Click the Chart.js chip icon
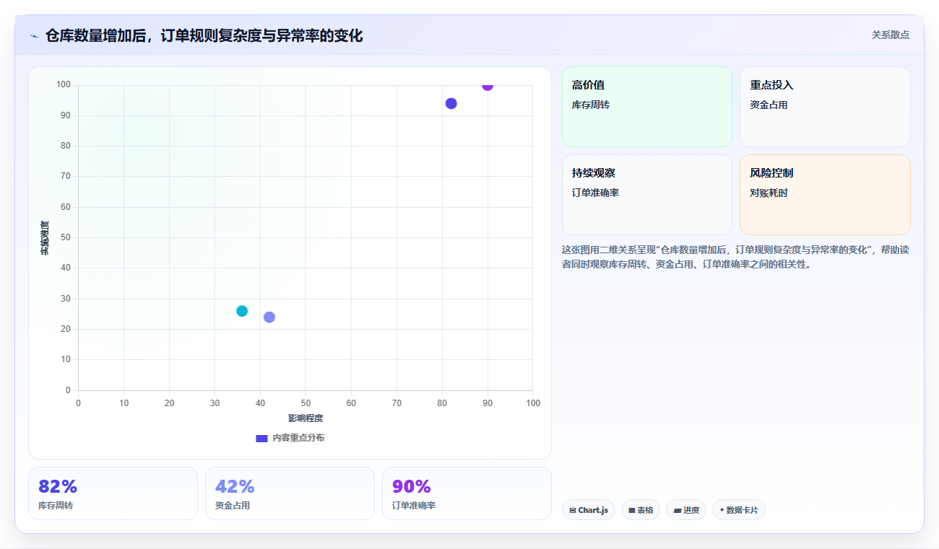Image resolution: width=939 pixels, height=549 pixels. pyautogui.click(x=573, y=510)
